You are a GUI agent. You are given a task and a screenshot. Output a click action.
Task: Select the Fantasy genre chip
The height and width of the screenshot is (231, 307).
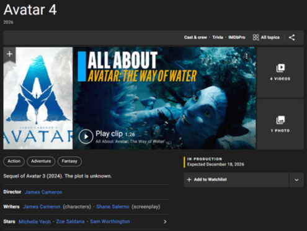coord(69,161)
